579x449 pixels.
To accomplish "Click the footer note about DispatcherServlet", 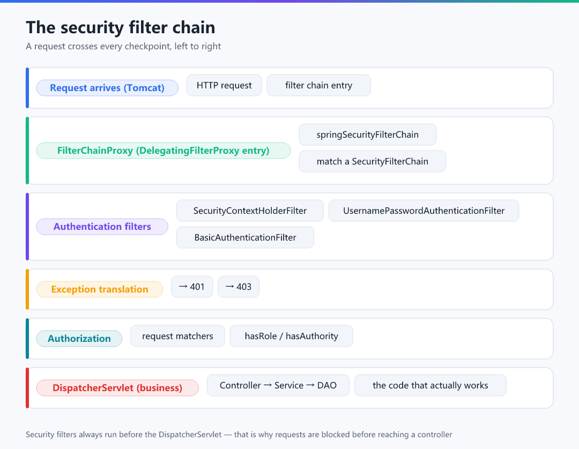I will [x=239, y=435].
